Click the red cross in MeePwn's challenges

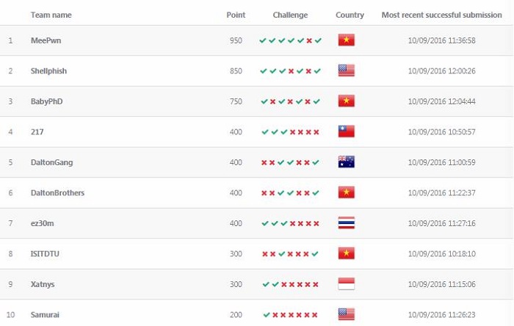click(309, 40)
